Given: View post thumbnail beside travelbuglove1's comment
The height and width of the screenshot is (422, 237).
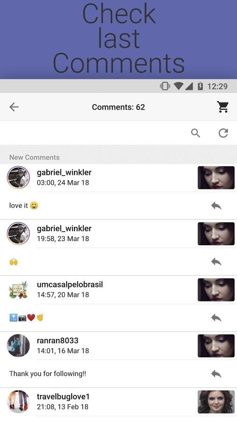Looking at the screenshot, I should 216,402.
